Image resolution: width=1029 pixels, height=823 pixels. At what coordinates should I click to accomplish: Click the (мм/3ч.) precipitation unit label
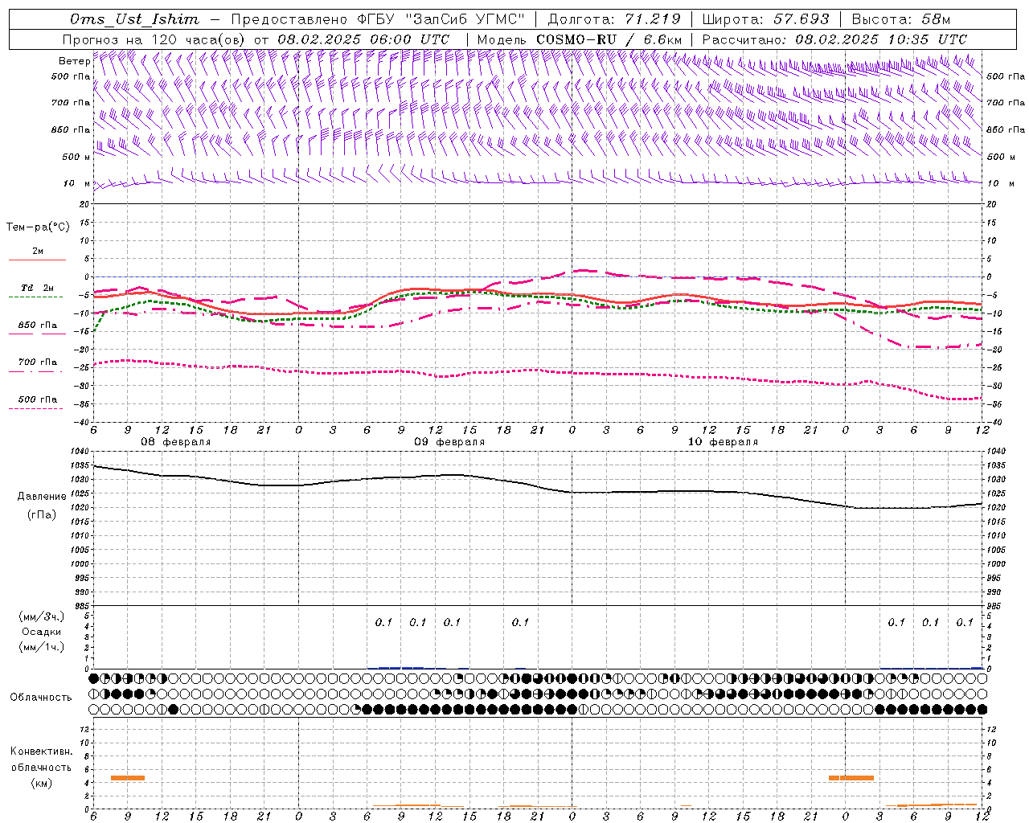pyautogui.click(x=42, y=616)
